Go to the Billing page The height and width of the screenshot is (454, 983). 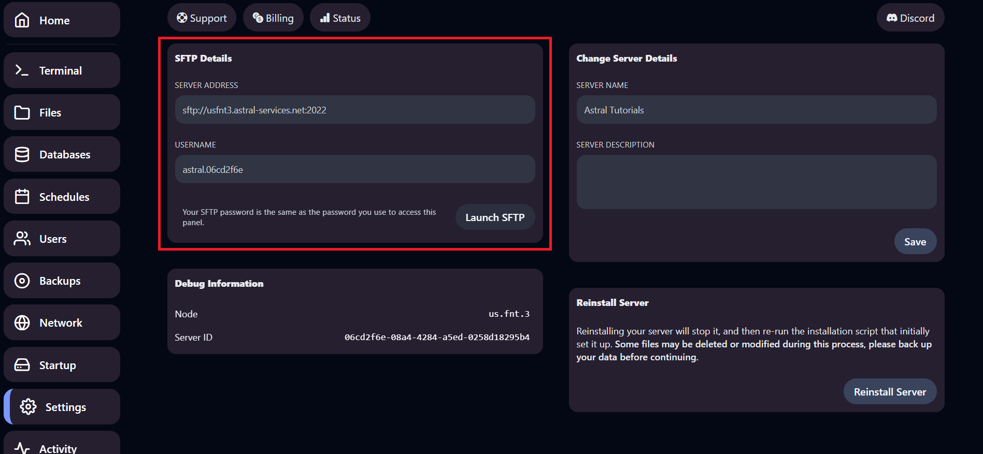coord(273,18)
